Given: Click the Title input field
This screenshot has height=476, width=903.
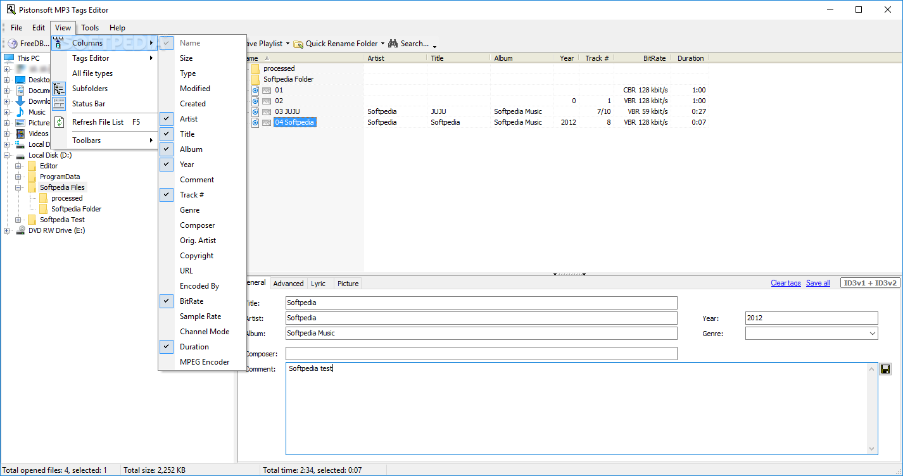Looking at the screenshot, I should pyautogui.click(x=481, y=303).
